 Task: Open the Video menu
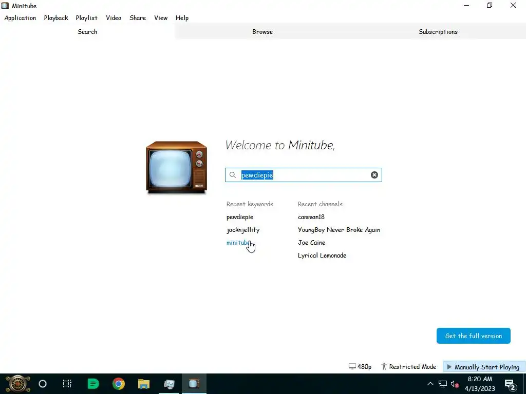click(114, 18)
